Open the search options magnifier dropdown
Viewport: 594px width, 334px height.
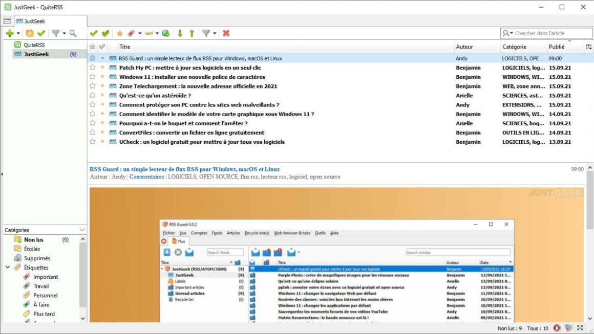pos(507,33)
